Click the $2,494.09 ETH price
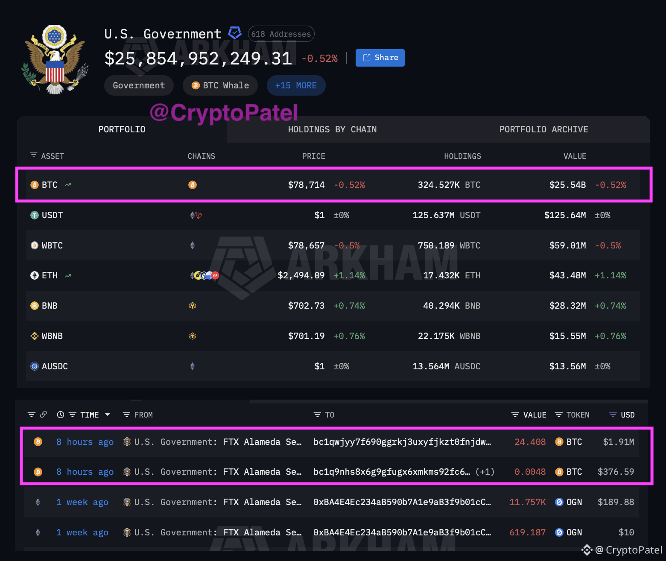Image resolution: width=666 pixels, height=561 pixels. (x=301, y=275)
